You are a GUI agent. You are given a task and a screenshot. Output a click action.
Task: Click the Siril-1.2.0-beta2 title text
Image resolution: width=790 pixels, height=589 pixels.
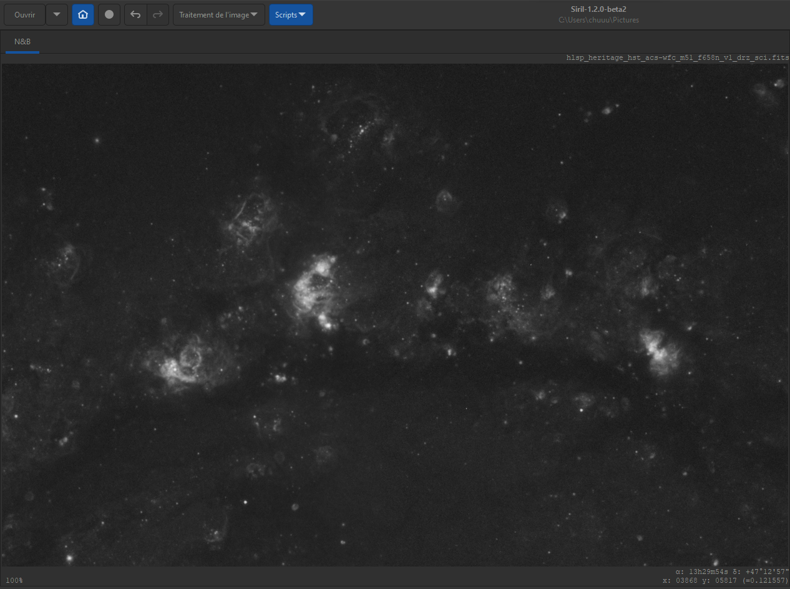[x=598, y=9]
